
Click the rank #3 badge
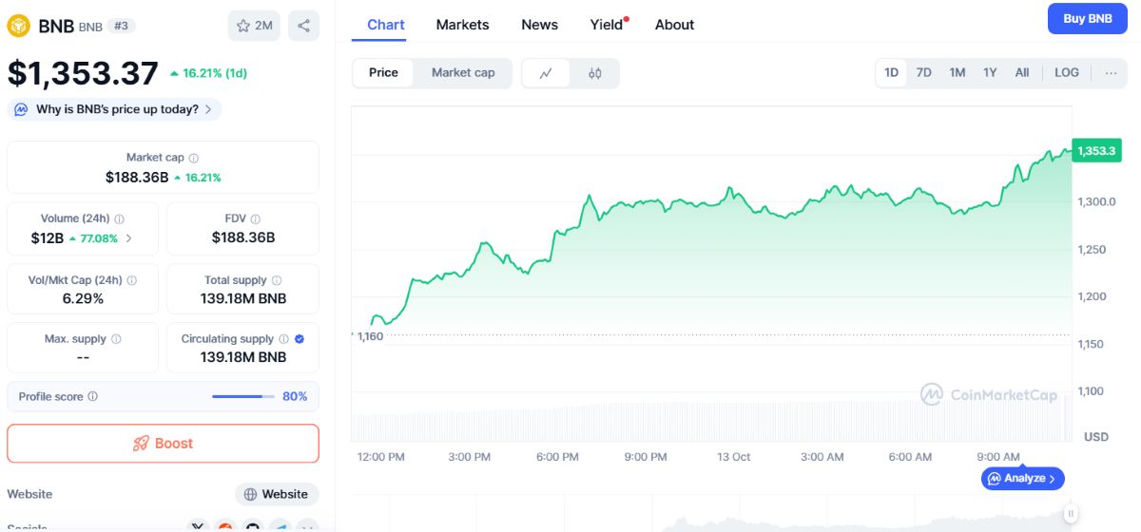point(122,26)
